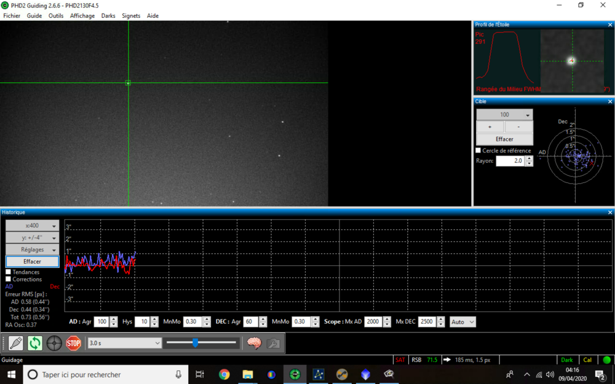Image resolution: width=615 pixels, height=384 pixels.
Task: Open Google Chrome from the taskbar
Action: pos(224,375)
